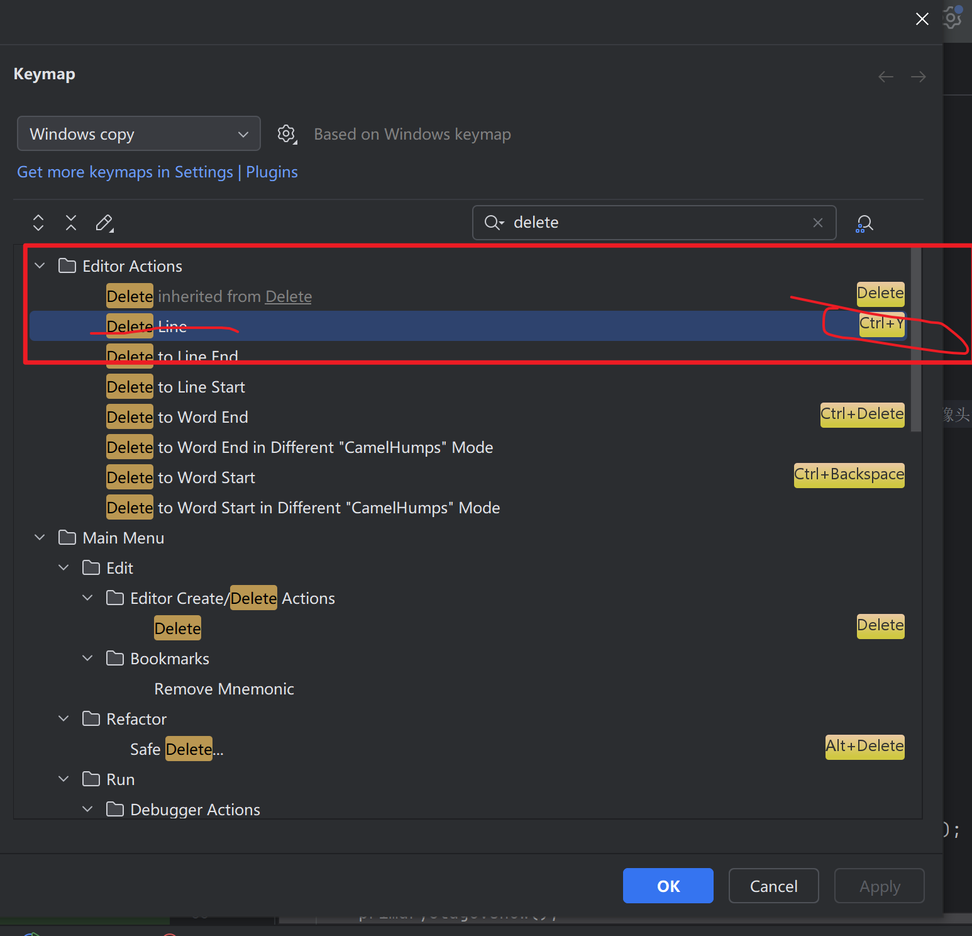Click the Collapse All tree icon
The height and width of the screenshot is (936, 972).
[x=71, y=223]
